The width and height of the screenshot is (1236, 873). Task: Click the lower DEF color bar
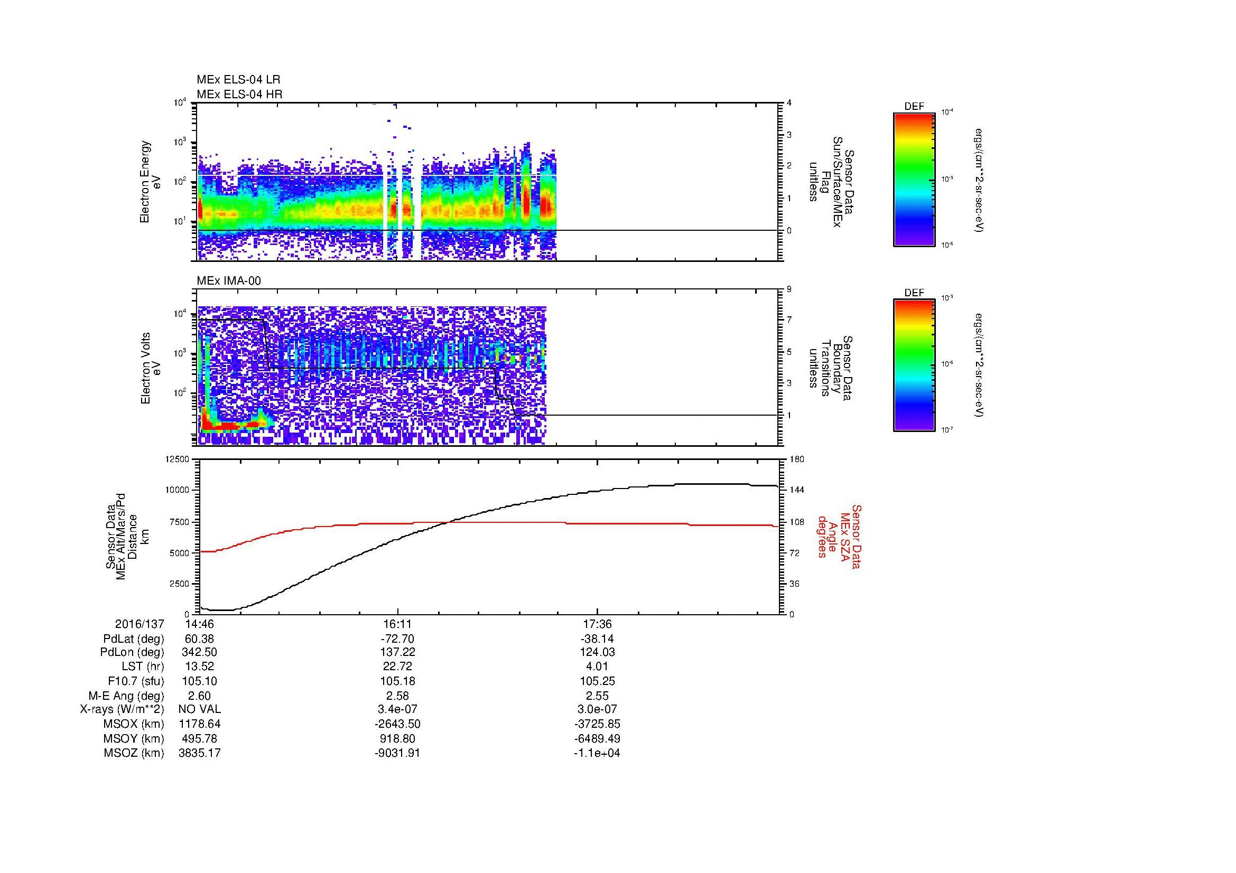tap(914, 365)
